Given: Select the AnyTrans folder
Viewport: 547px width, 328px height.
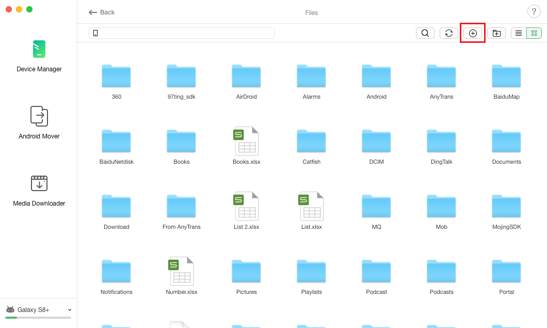Looking at the screenshot, I should pyautogui.click(x=441, y=76).
